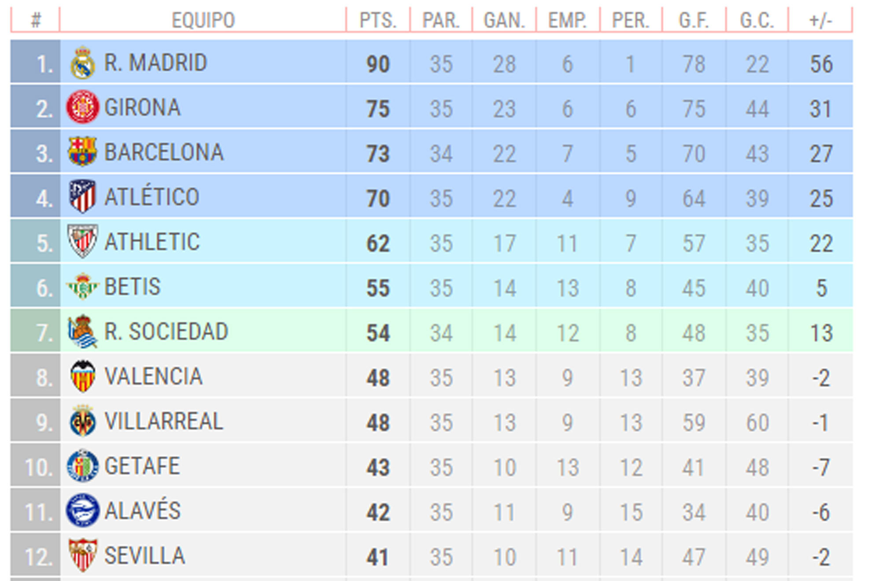Click the Alavés blue round crest
Screen dimensions: 872x581
point(82,511)
